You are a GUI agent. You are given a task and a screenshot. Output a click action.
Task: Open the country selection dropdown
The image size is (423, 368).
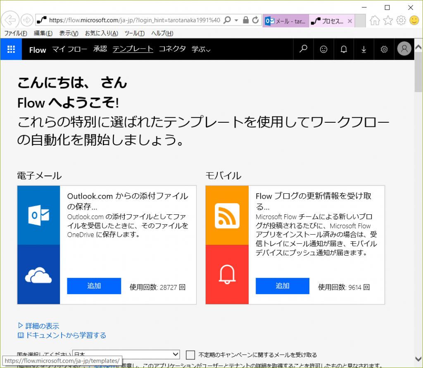click(x=126, y=354)
